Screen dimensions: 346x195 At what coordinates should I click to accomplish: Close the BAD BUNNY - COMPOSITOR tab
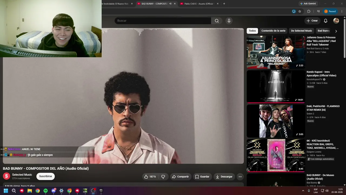[175, 4]
